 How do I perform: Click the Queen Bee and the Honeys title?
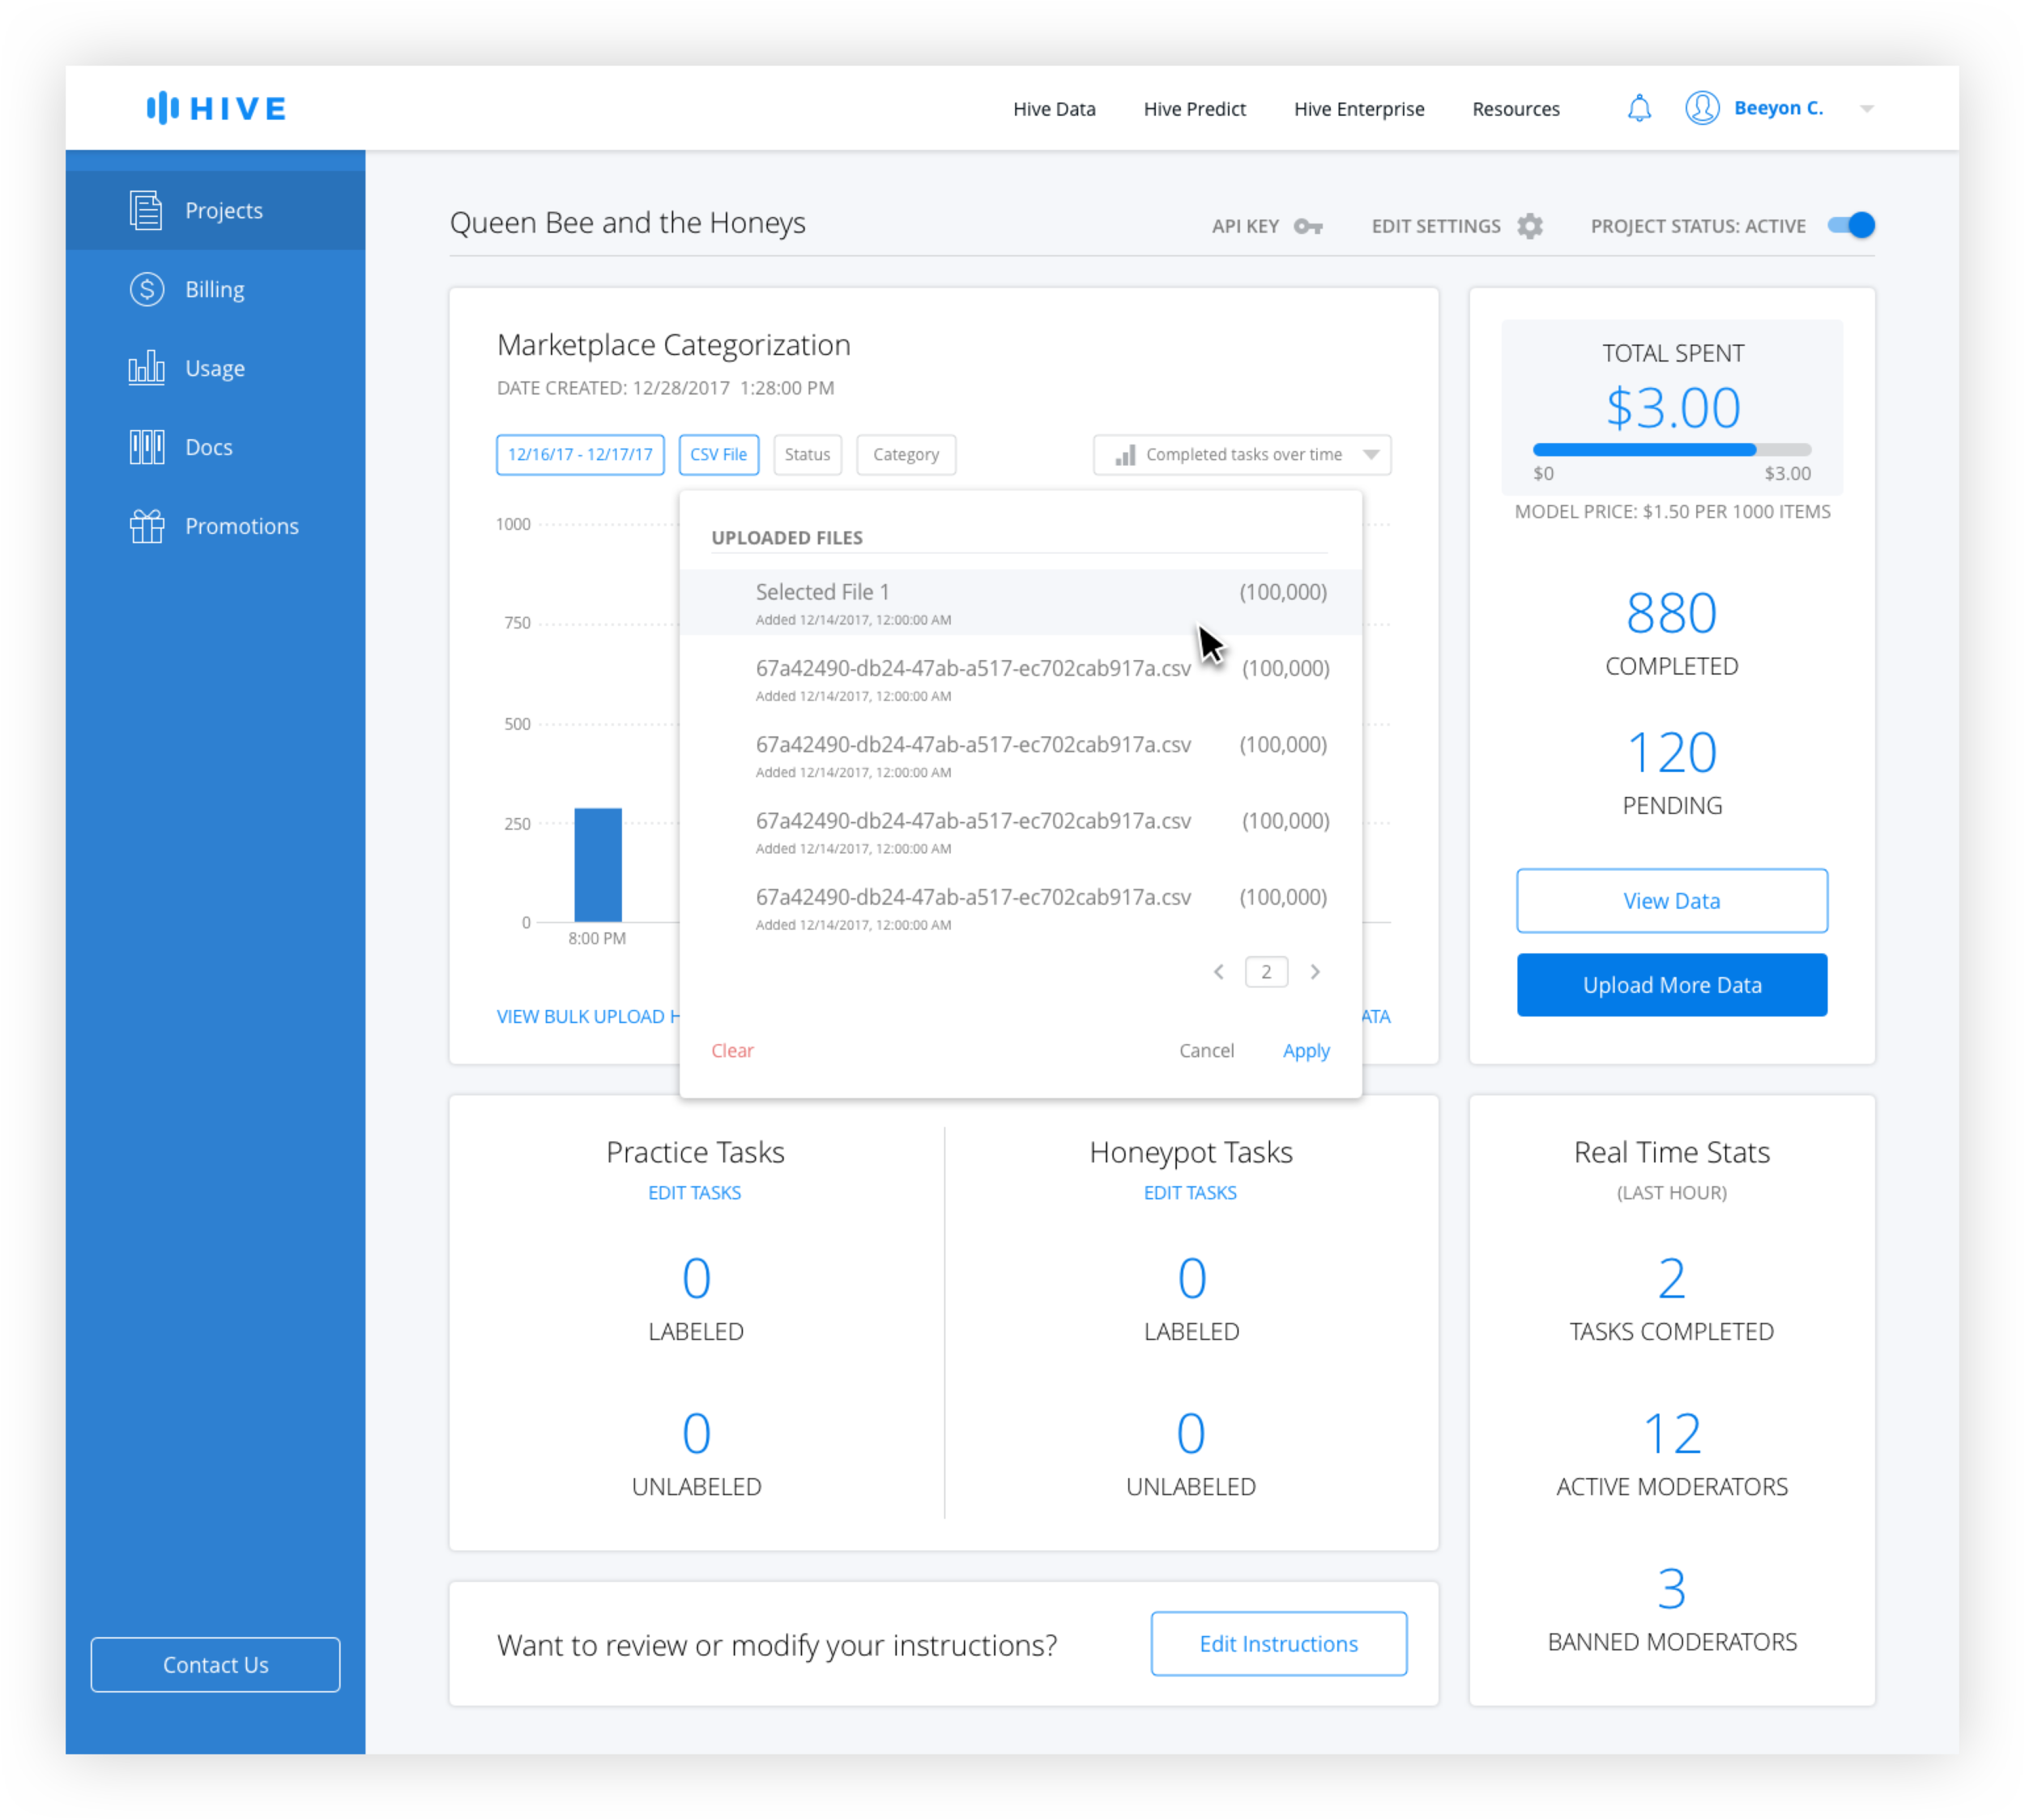point(627,223)
